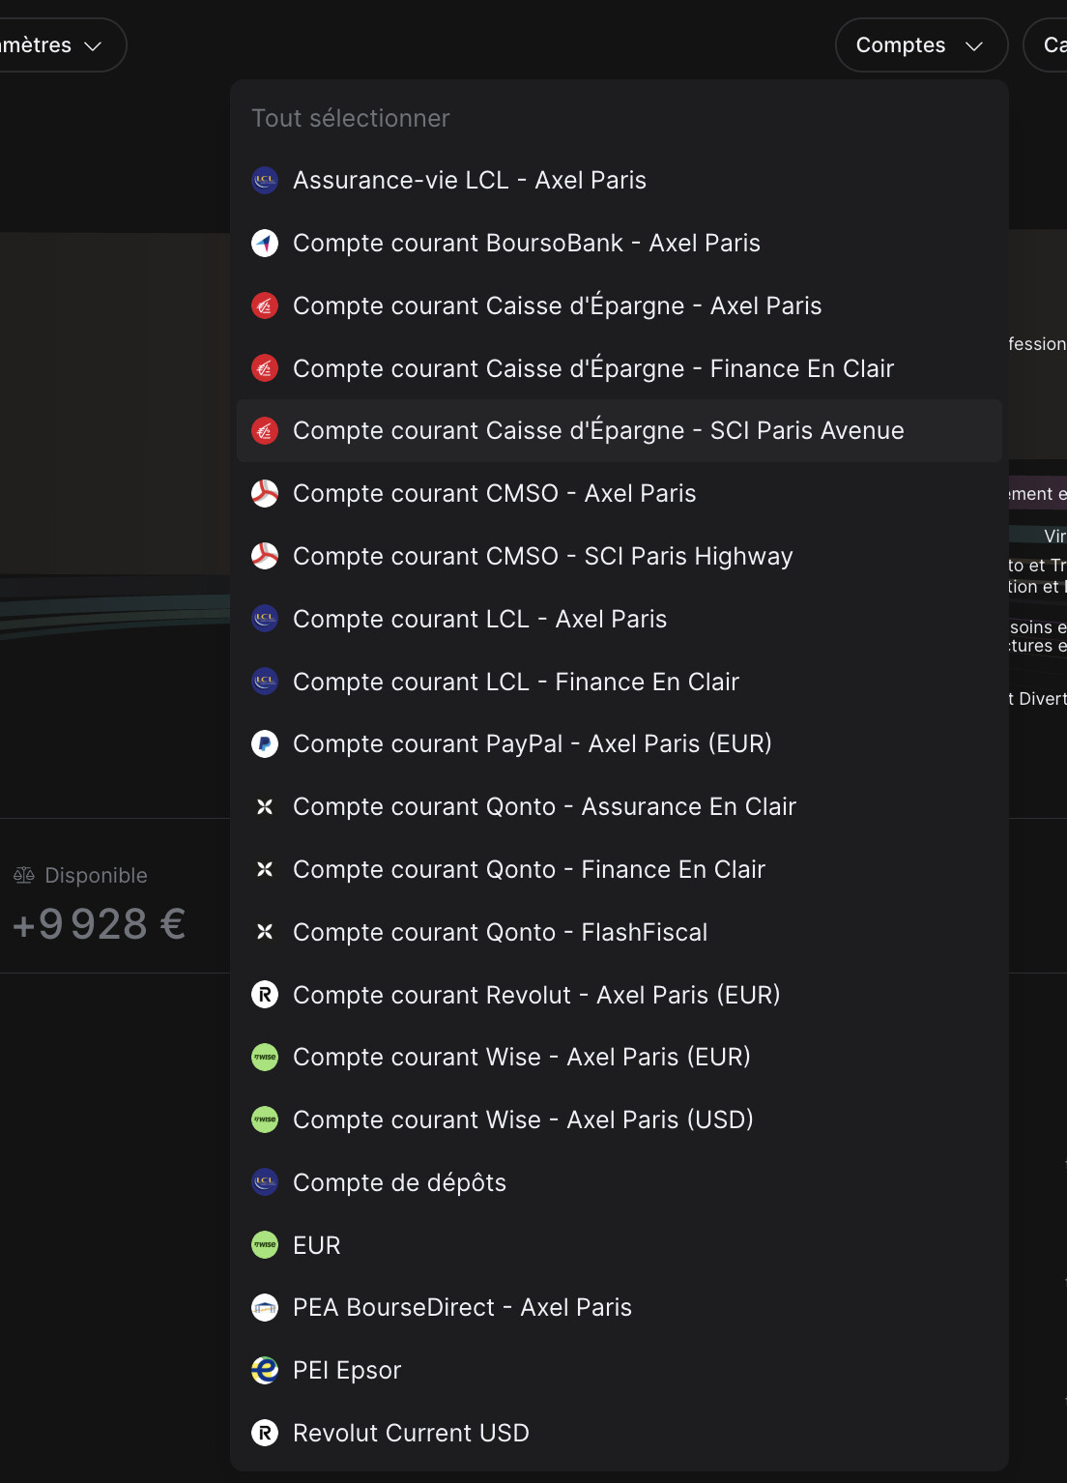Open the Comptes dropdown
The image size is (1067, 1483).
(920, 45)
